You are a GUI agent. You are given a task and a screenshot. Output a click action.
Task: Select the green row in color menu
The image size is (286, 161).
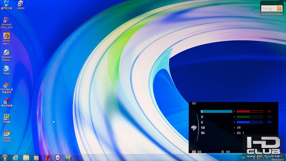[x=202, y=117]
